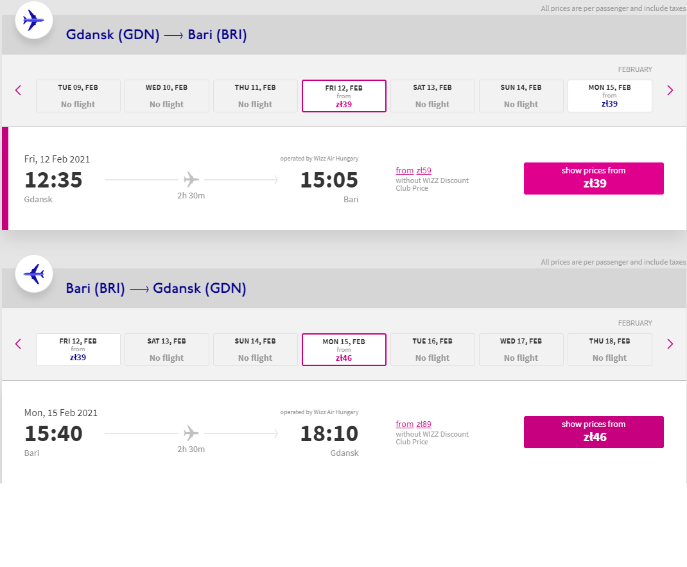This screenshot has height=567, width=687.
Task: Select return Mon 15 Feb zł46 date
Action: point(344,350)
